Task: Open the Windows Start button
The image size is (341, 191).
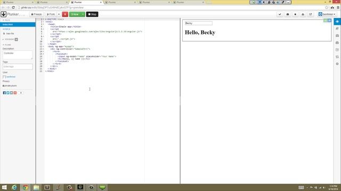Action: coord(4,187)
